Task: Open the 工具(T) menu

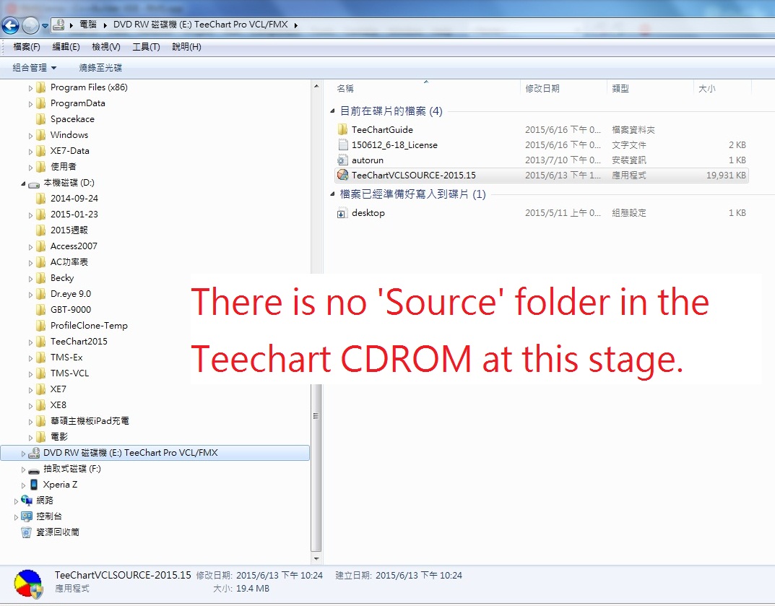Action: click(x=146, y=47)
